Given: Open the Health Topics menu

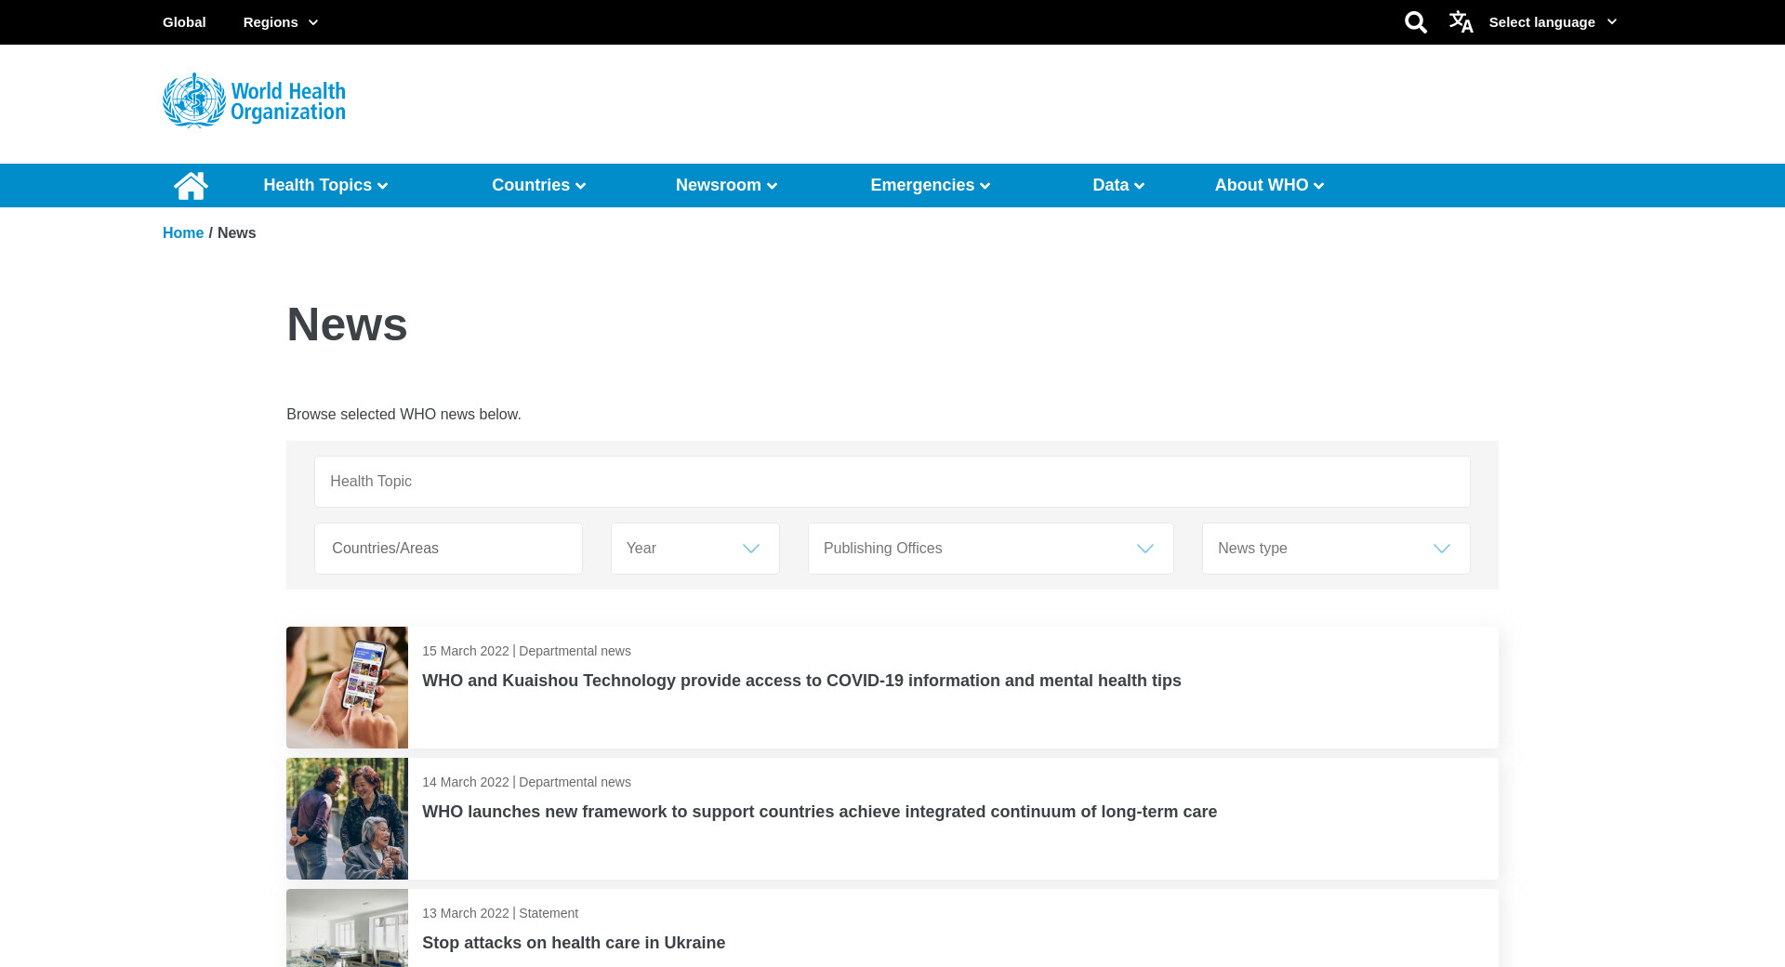Looking at the screenshot, I should coord(325,185).
